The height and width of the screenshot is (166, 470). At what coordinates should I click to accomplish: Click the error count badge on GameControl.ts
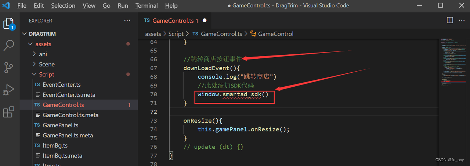click(129, 105)
